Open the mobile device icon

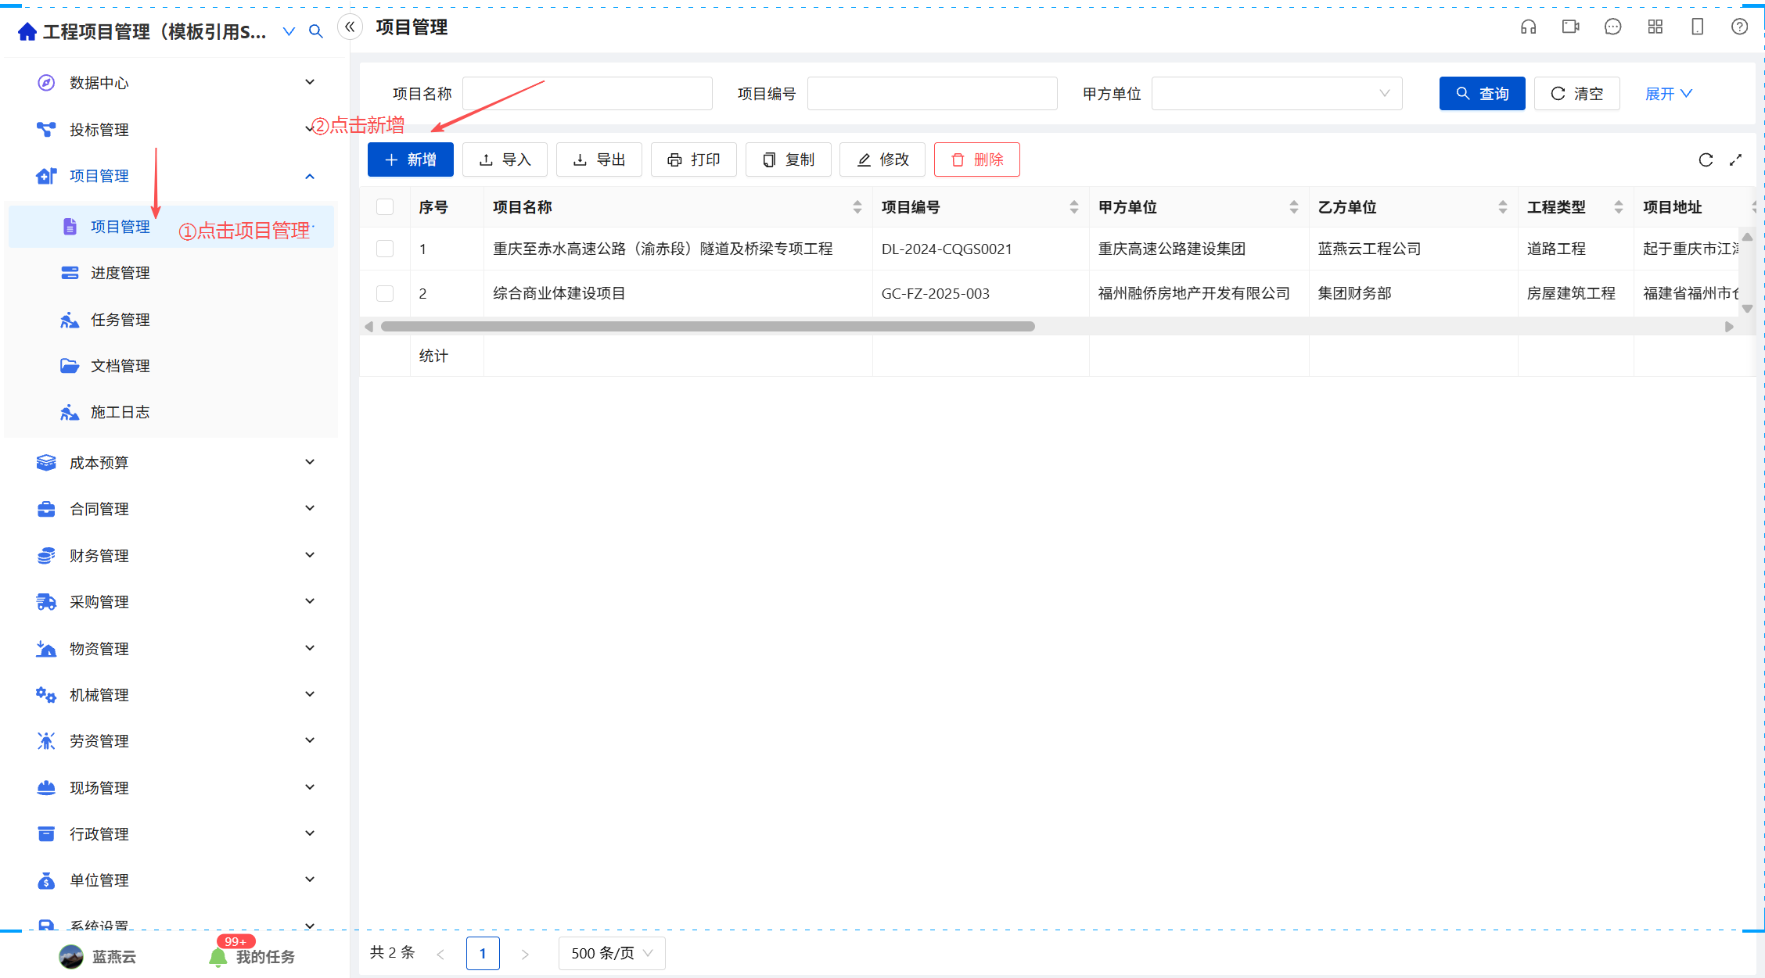pyautogui.click(x=1697, y=27)
